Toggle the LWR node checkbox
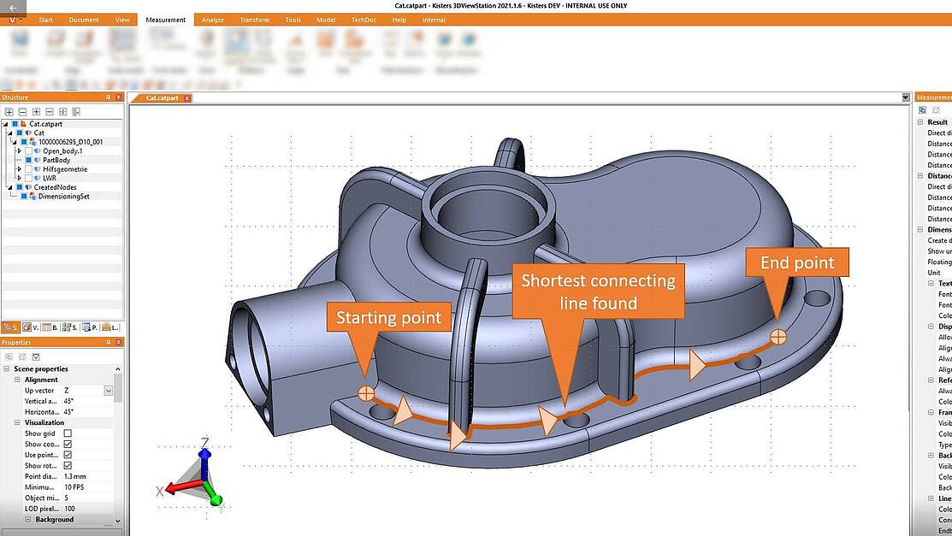 coord(28,178)
